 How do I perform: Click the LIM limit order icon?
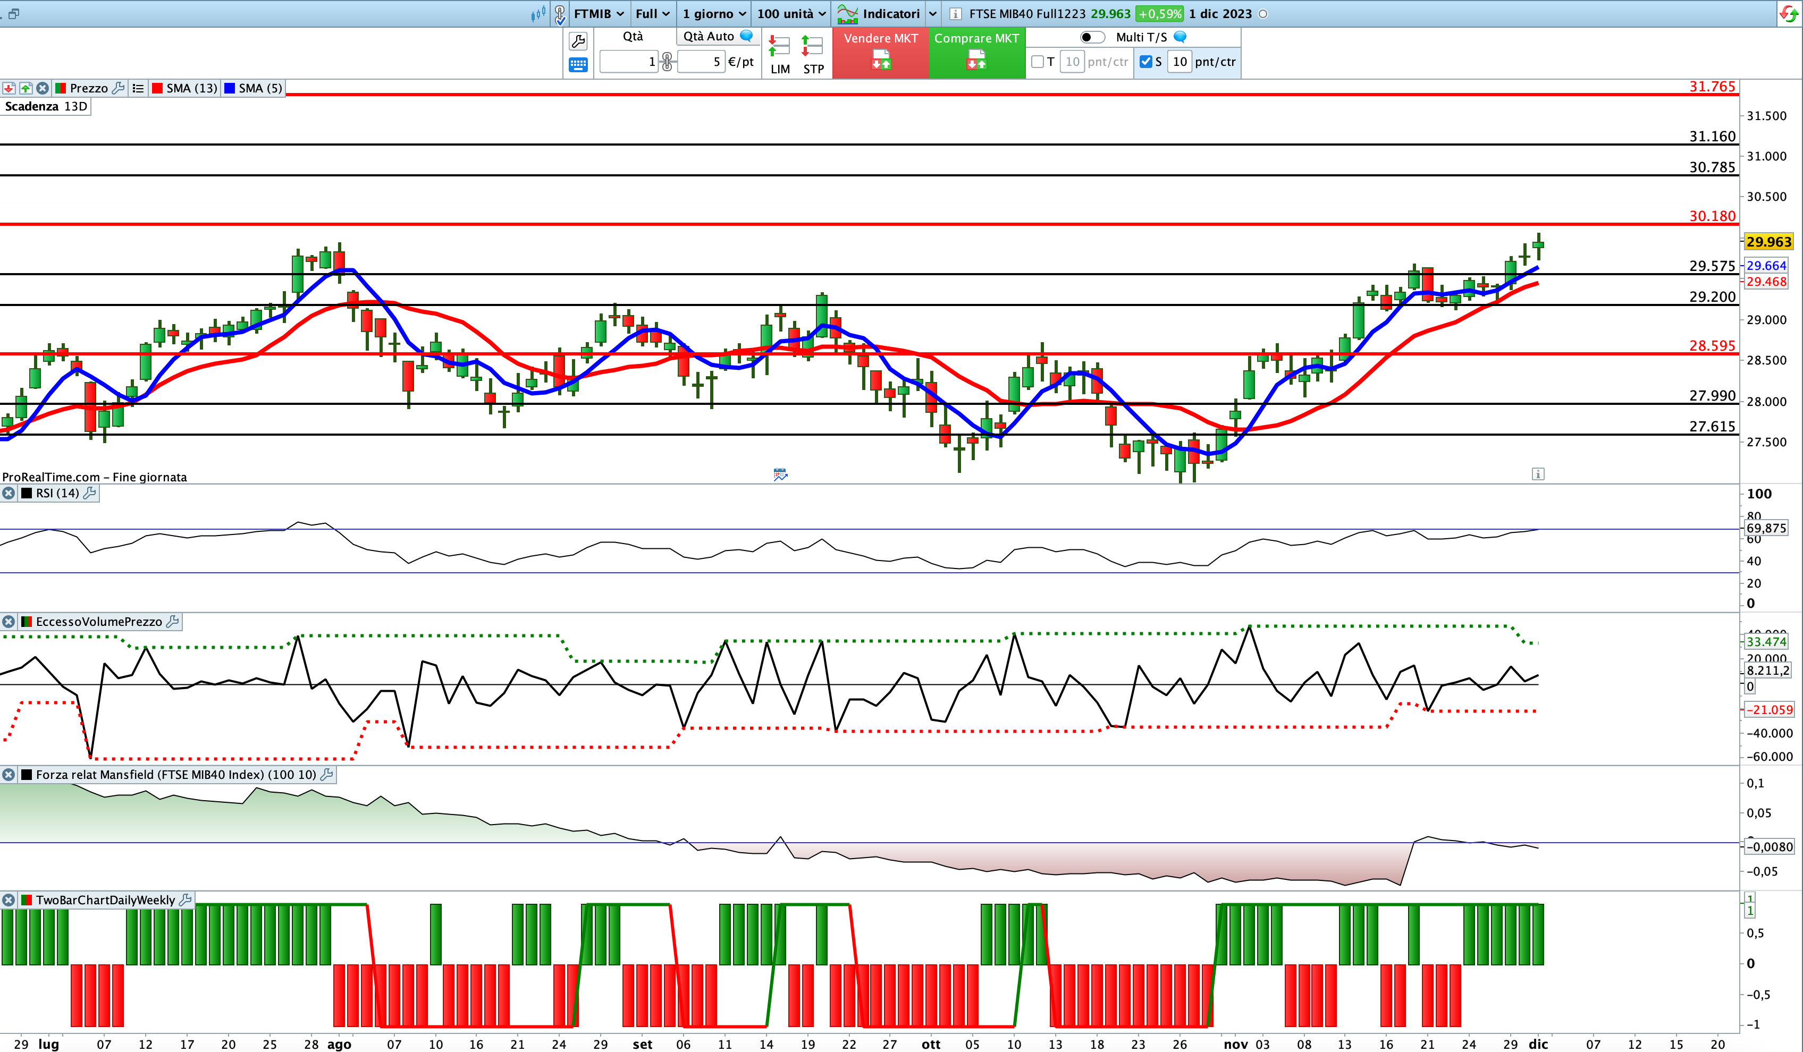click(779, 54)
